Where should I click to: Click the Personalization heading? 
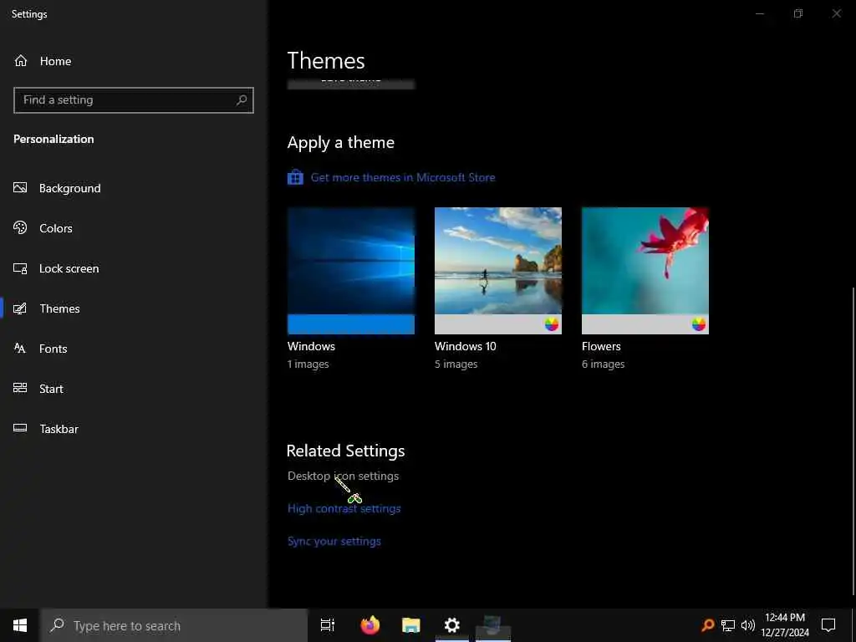click(53, 140)
